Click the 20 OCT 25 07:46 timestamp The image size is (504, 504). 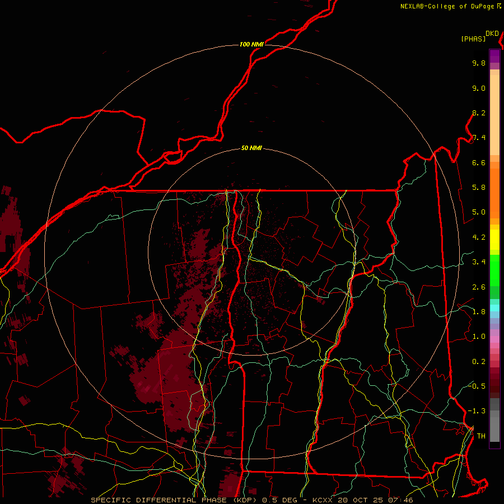tap(375, 500)
